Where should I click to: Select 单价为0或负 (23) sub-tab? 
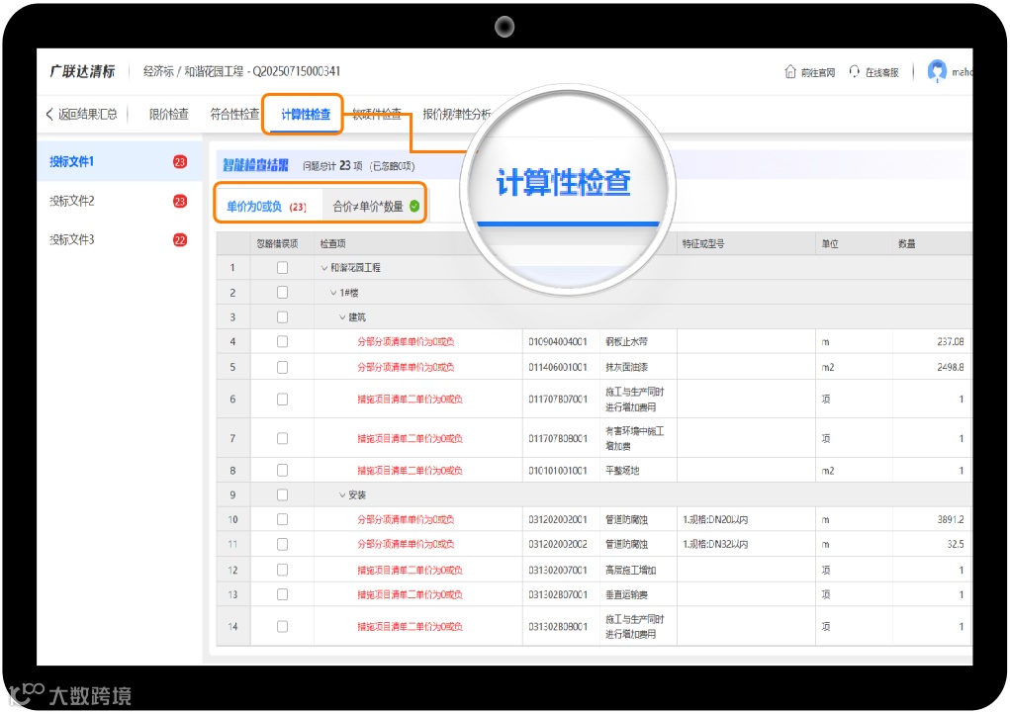pos(266,206)
